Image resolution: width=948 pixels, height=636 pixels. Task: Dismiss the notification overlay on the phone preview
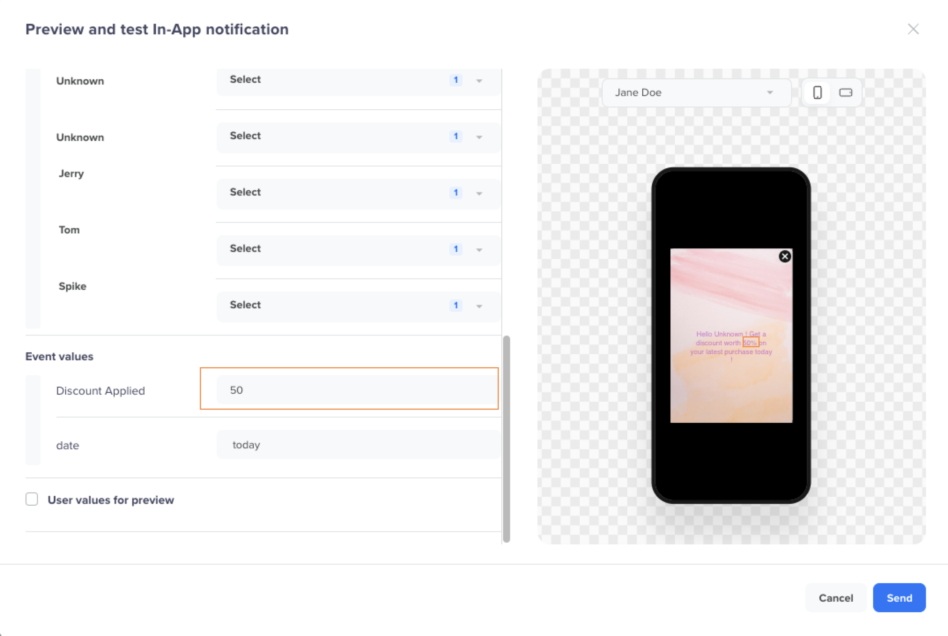[x=785, y=256]
